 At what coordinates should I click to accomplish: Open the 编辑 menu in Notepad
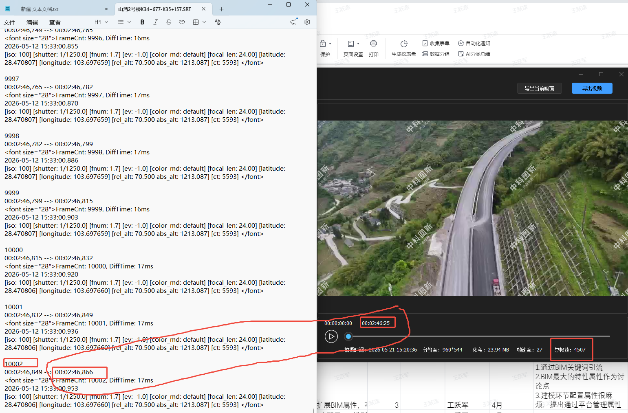click(32, 22)
